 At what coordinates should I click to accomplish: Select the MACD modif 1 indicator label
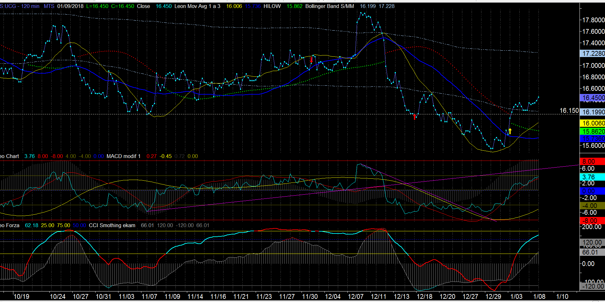124,156
